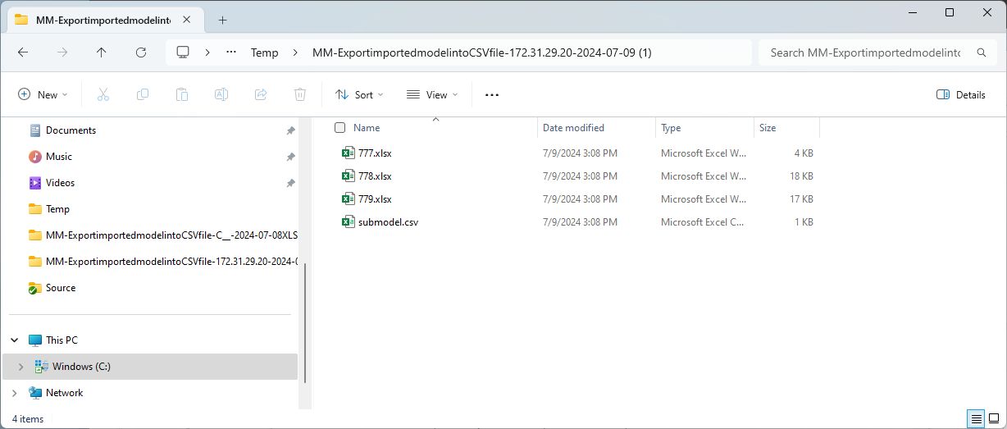Sort files by Date modified column
This screenshot has height=429, width=1007.
point(573,128)
